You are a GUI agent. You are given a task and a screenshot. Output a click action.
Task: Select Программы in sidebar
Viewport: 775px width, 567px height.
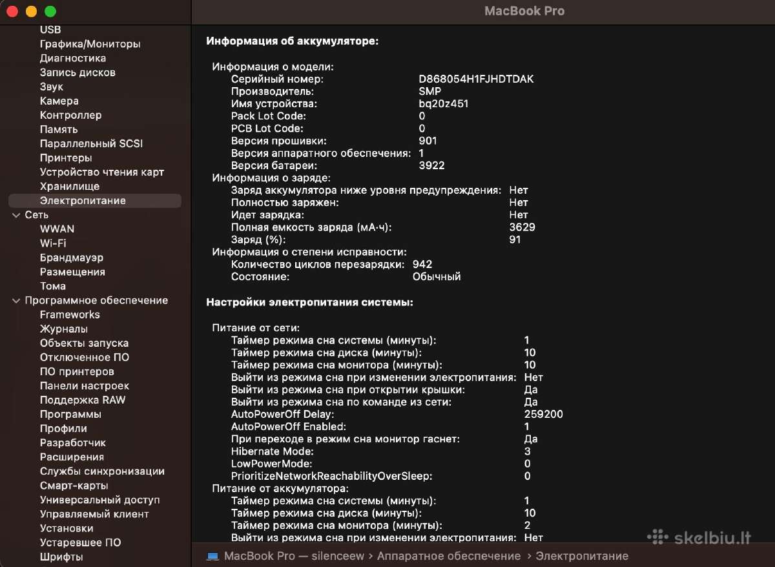click(70, 414)
